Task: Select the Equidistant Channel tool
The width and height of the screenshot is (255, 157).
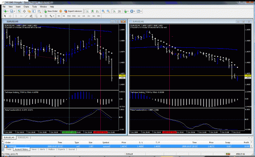Action: coord(31,16)
